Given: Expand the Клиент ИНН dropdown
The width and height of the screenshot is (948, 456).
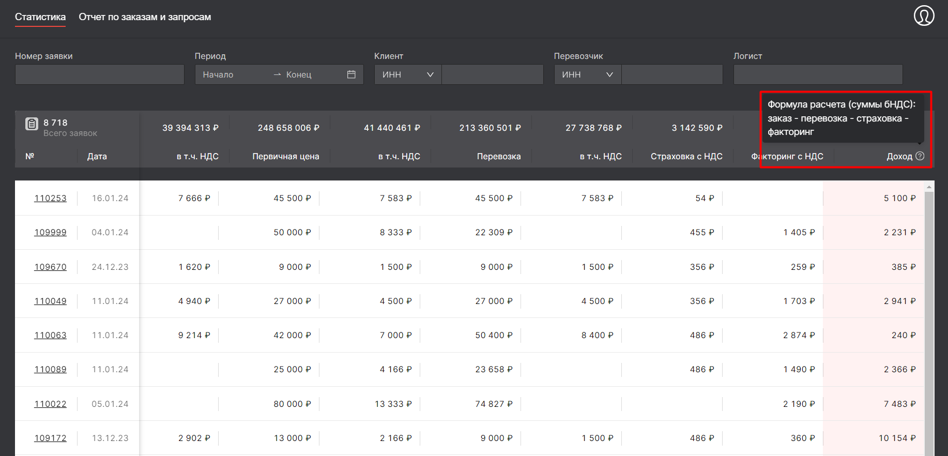Looking at the screenshot, I should point(408,74).
